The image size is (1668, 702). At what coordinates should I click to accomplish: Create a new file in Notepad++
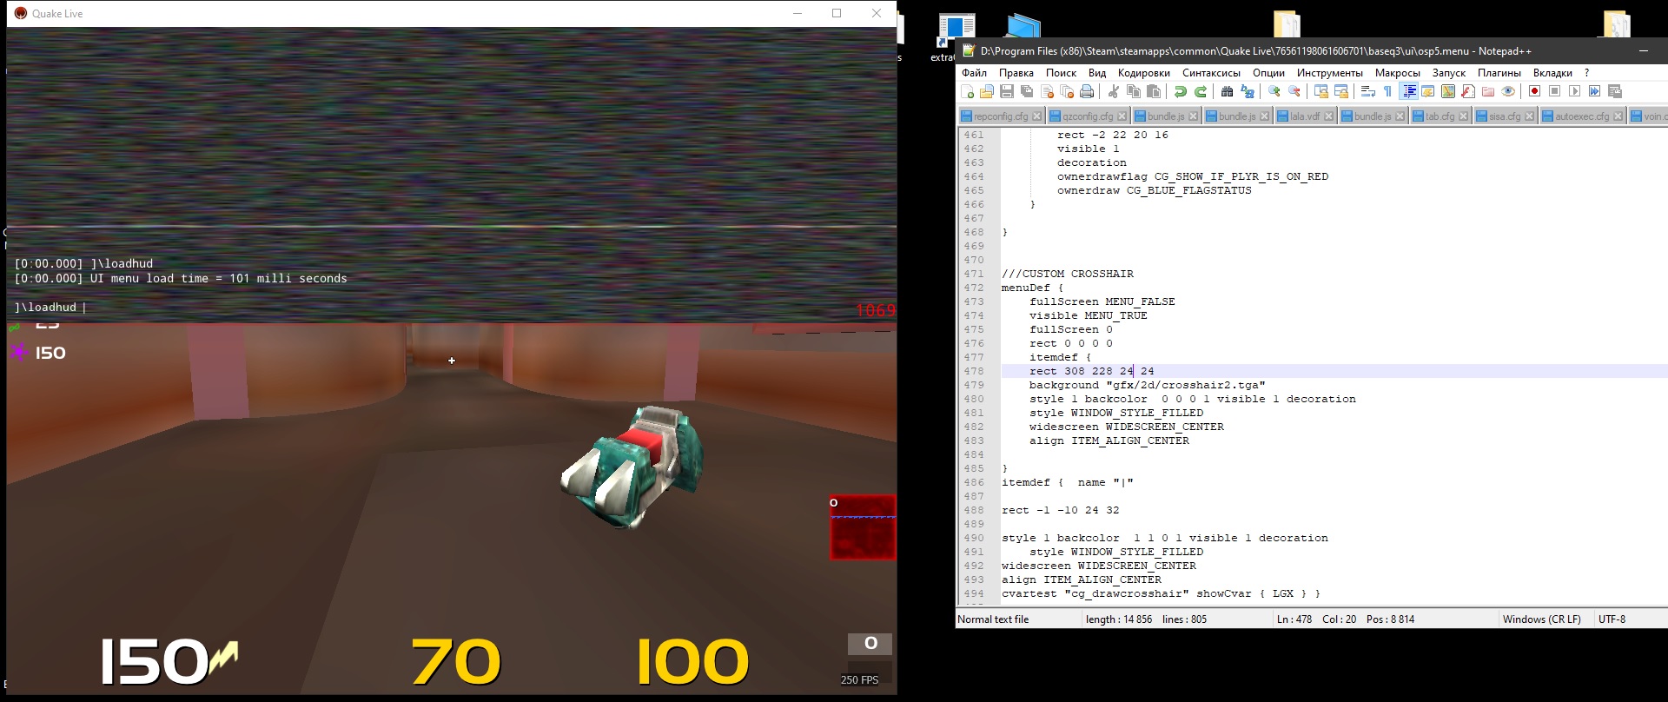pyautogui.click(x=967, y=91)
